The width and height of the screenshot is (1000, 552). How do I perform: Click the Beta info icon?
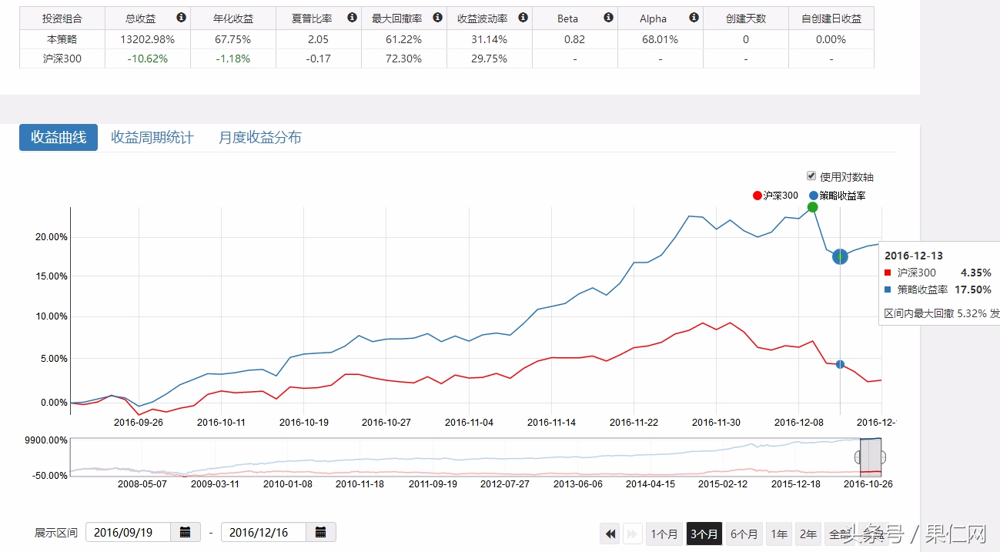pos(608,17)
